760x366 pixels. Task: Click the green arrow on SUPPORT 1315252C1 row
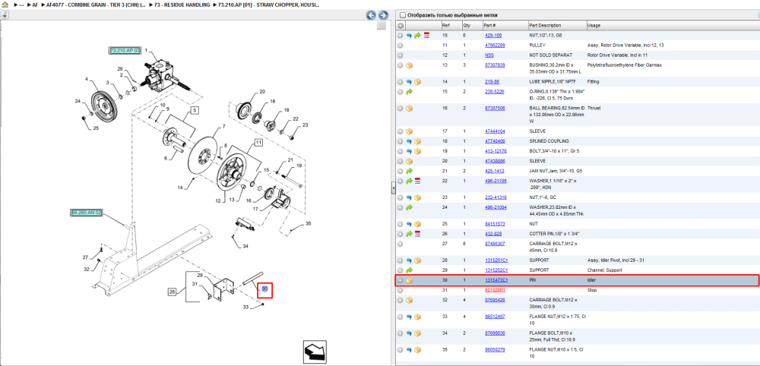409,270
